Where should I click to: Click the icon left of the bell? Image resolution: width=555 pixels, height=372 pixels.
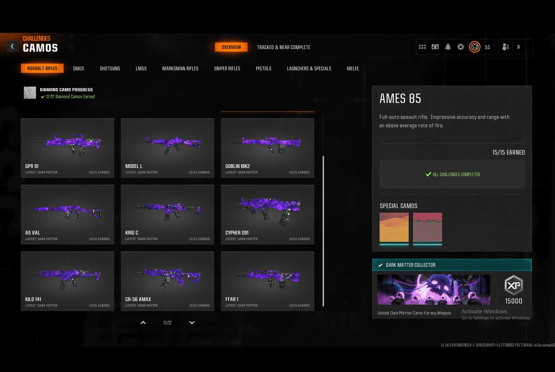point(435,47)
